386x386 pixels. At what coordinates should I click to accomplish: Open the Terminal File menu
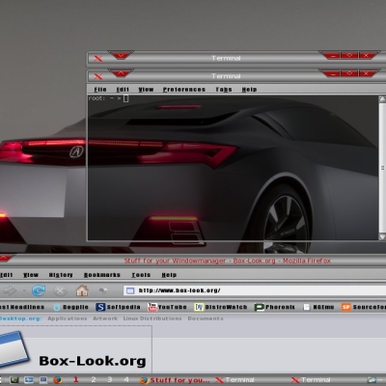100,90
